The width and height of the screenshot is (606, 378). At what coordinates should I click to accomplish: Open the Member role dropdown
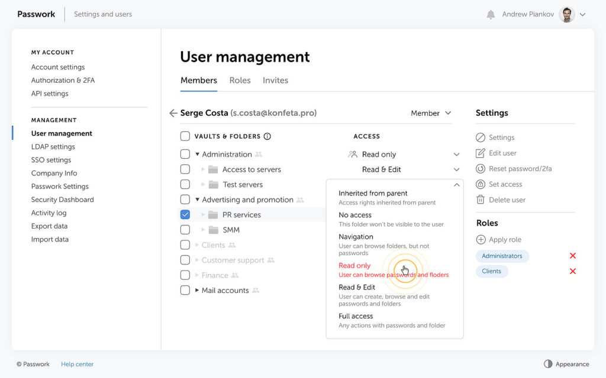(431, 113)
